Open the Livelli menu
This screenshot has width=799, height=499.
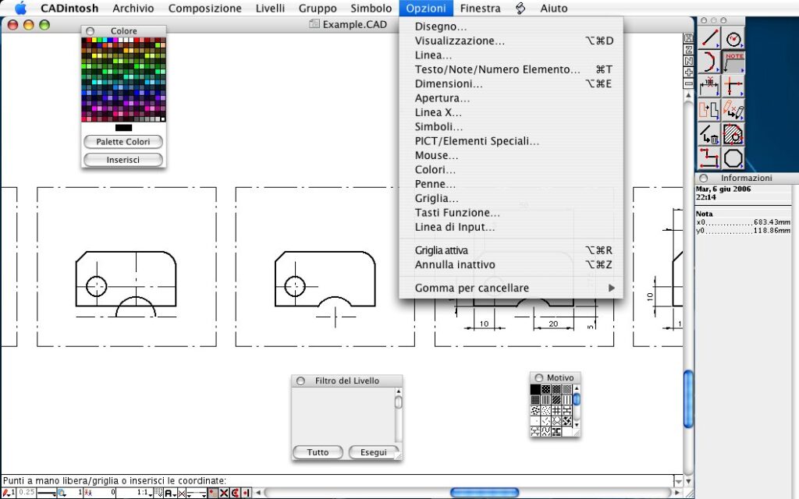tap(270, 9)
